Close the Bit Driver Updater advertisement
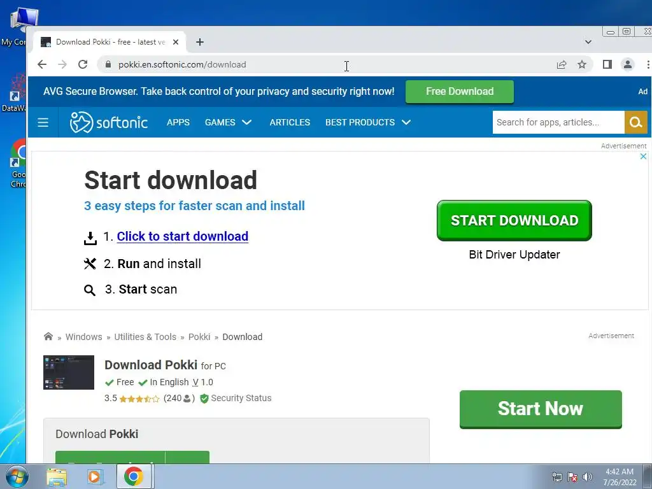This screenshot has width=652, height=489. click(643, 157)
